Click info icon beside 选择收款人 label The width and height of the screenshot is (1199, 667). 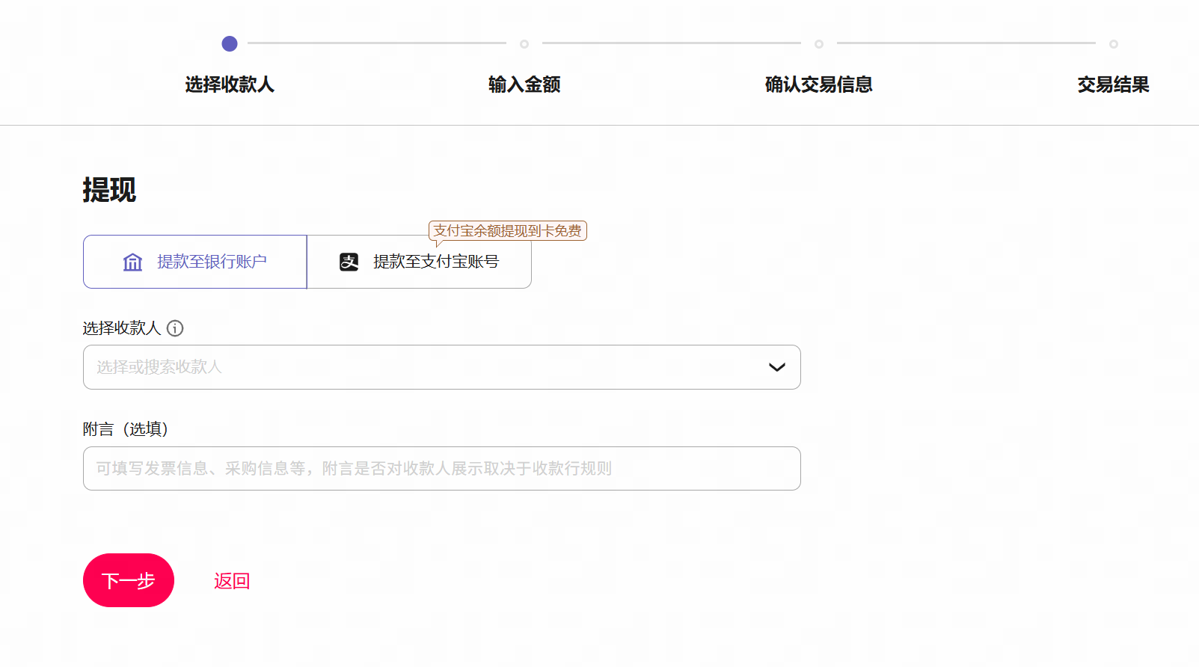click(x=175, y=328)
